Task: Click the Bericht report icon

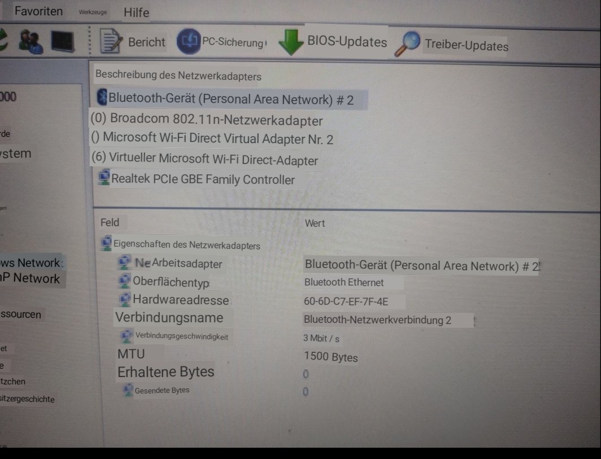Action: pyautogui.click(x=111, y=41)
